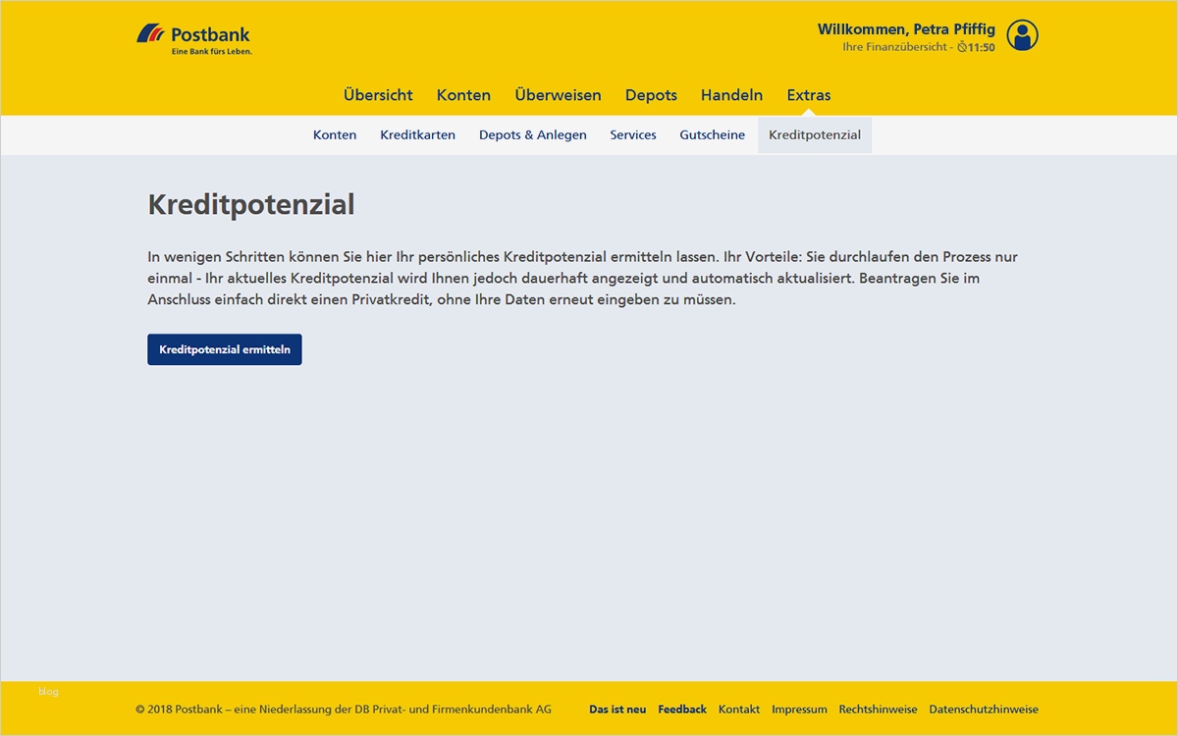Image resolution: width=1178 pixels, height=736 pixels.
Task: Open the Depots & Anlegen tab
Action: coord(532,134)
